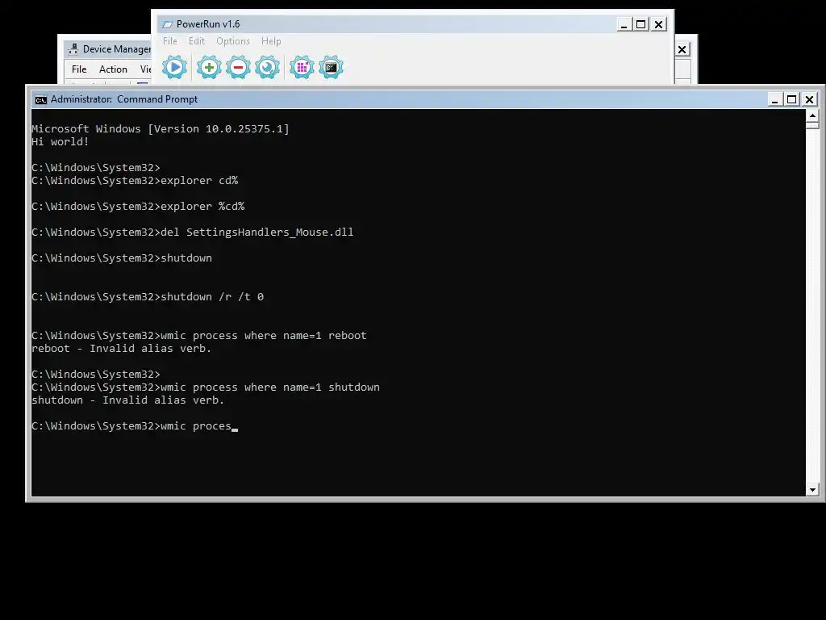
Task: Launch Command Prompt icon in PowerRun toolbar
Action: pyautogui.click(x=331, y=68)
